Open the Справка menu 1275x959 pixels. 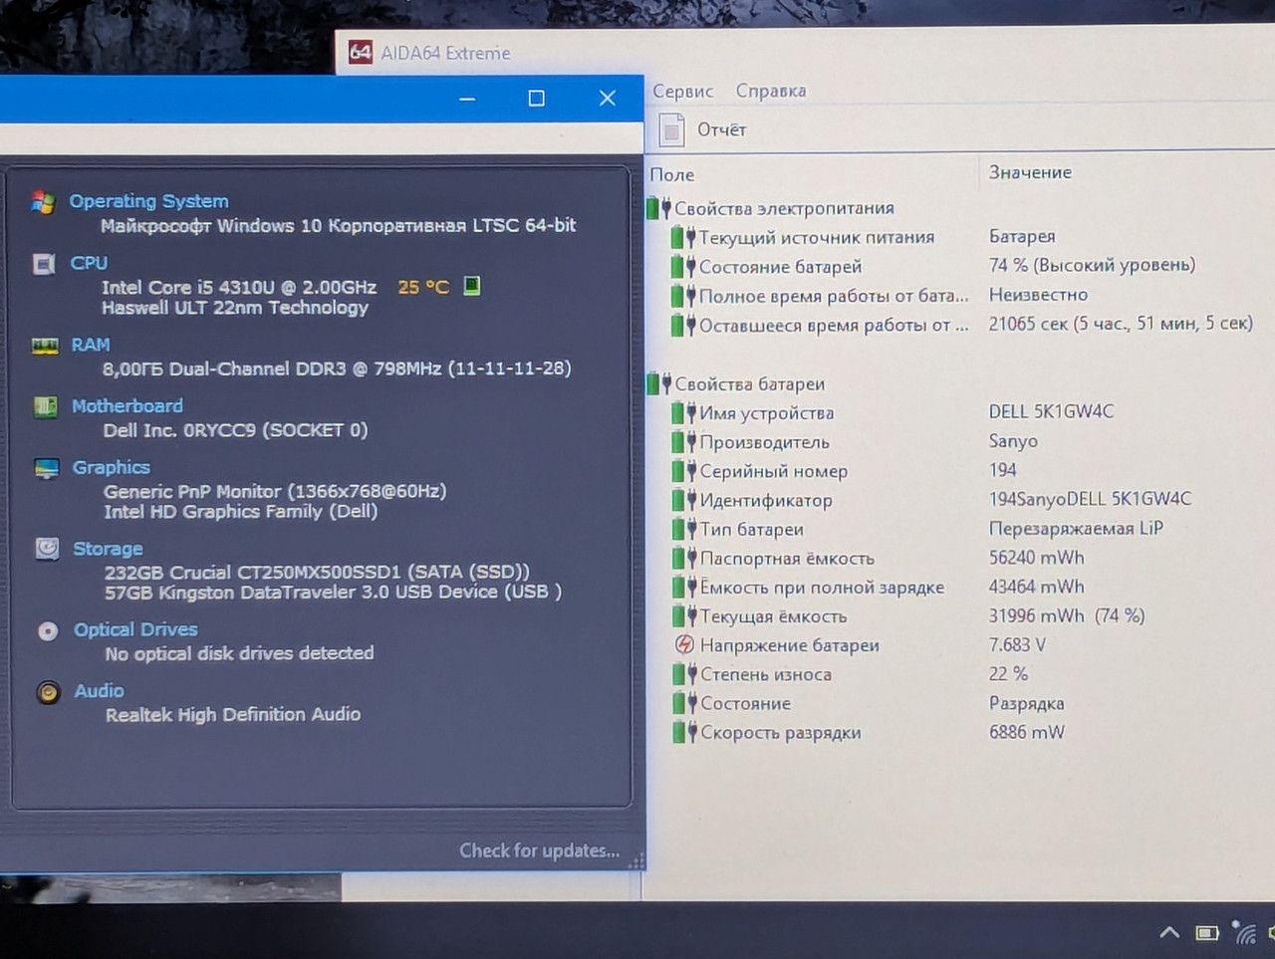[771, 91]
